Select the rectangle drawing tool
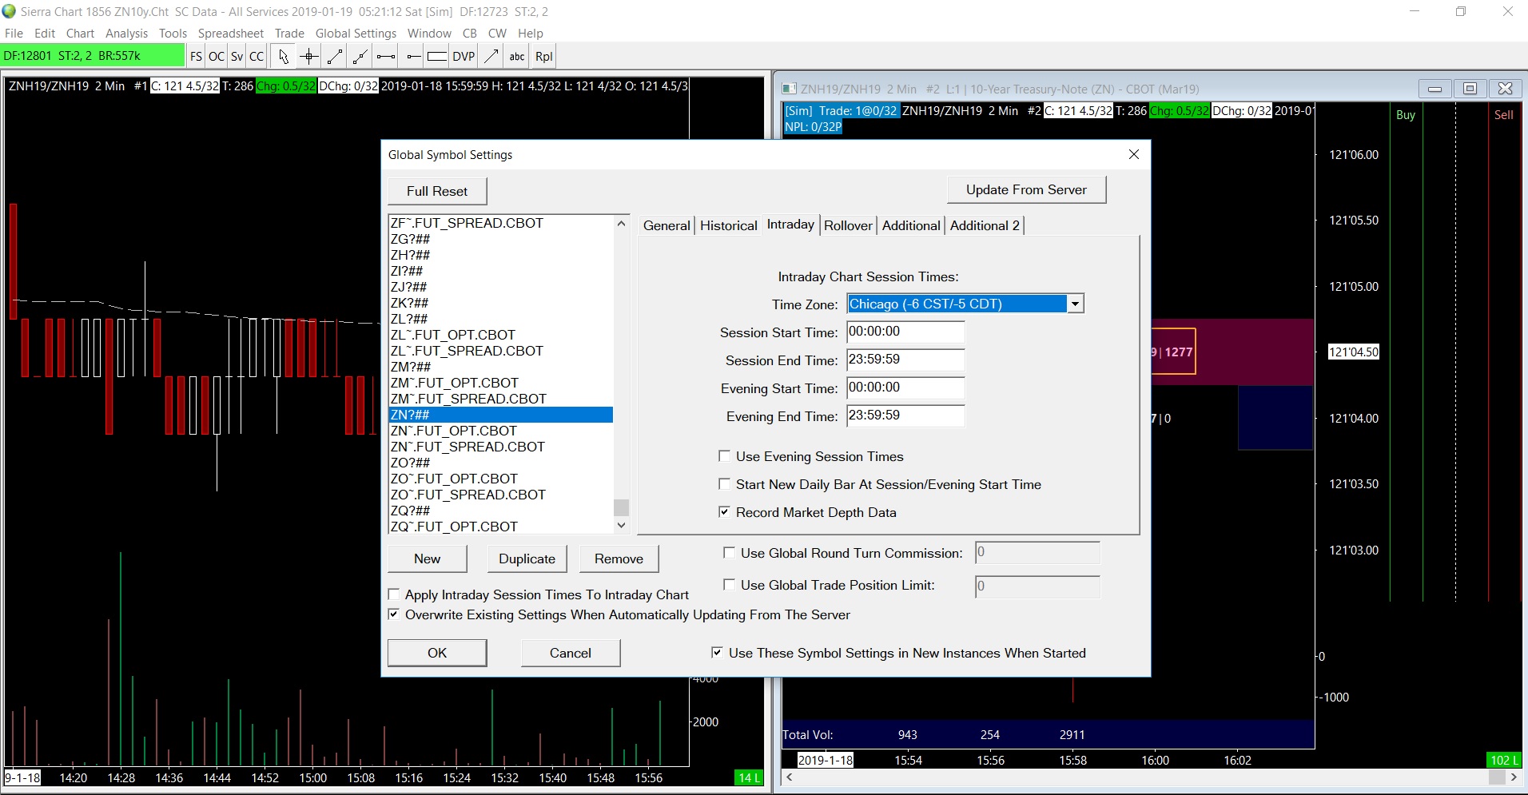This screenshot has height=795, width=1528. 437,56
